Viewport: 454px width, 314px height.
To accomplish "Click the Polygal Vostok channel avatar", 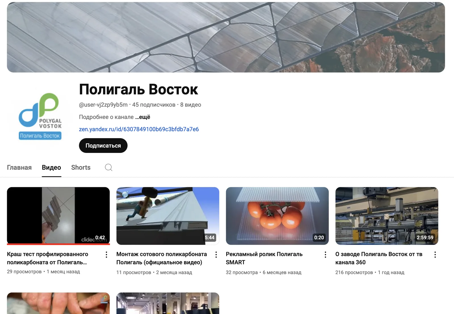I will pos(40,117).
